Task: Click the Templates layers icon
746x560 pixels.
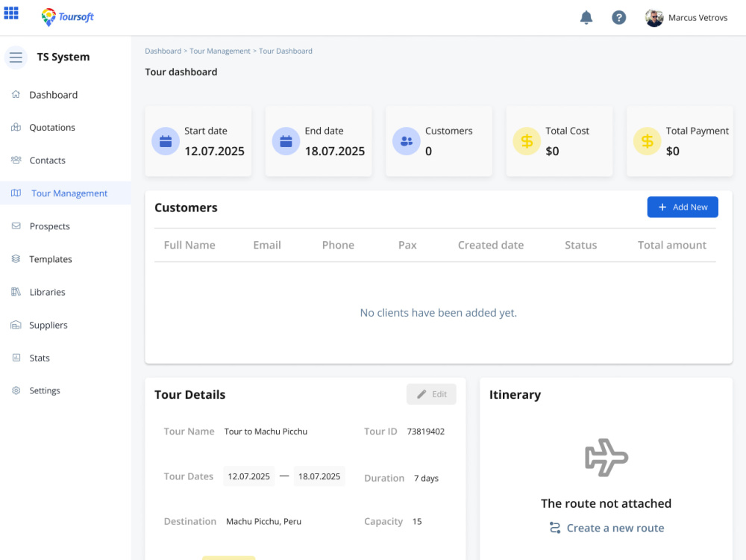Action: pos(16,258)
